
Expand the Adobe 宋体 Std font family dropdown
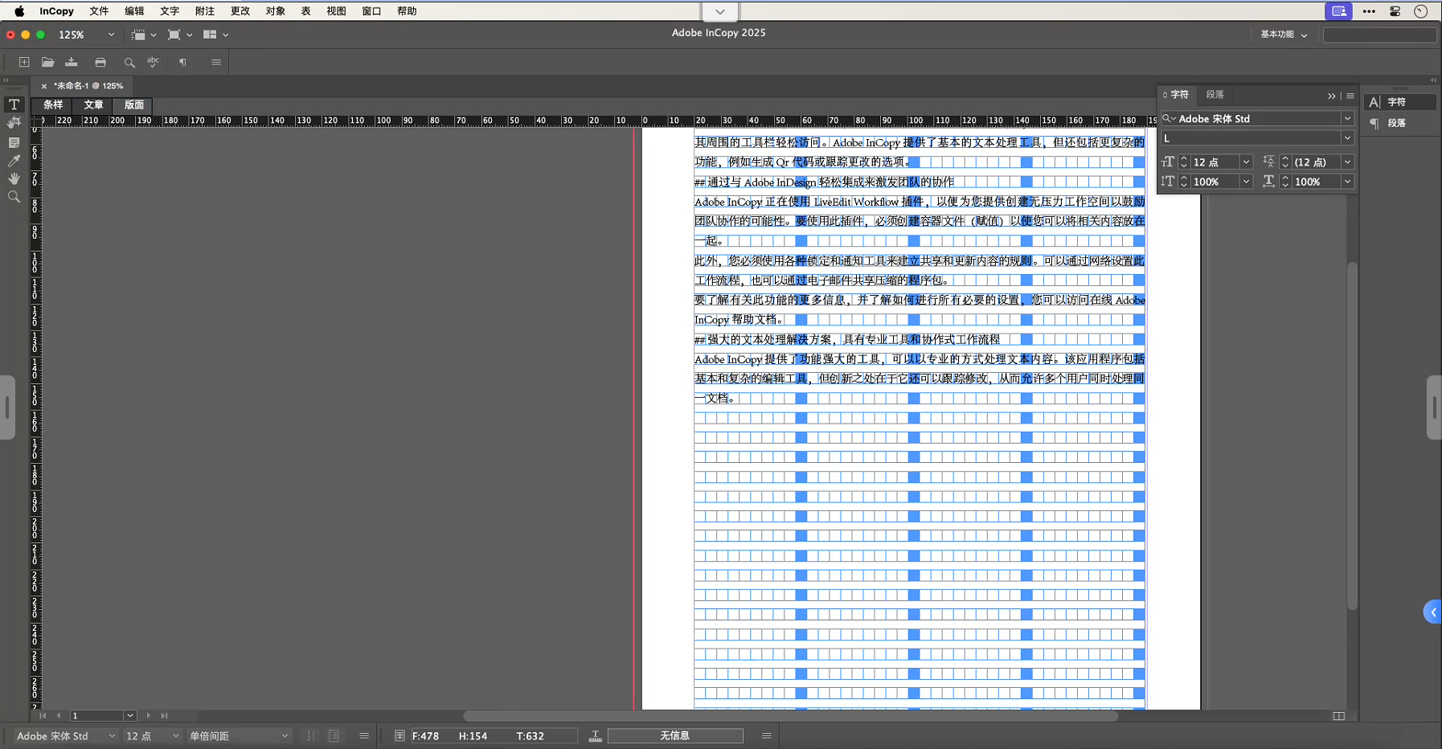click(1347, 119)
